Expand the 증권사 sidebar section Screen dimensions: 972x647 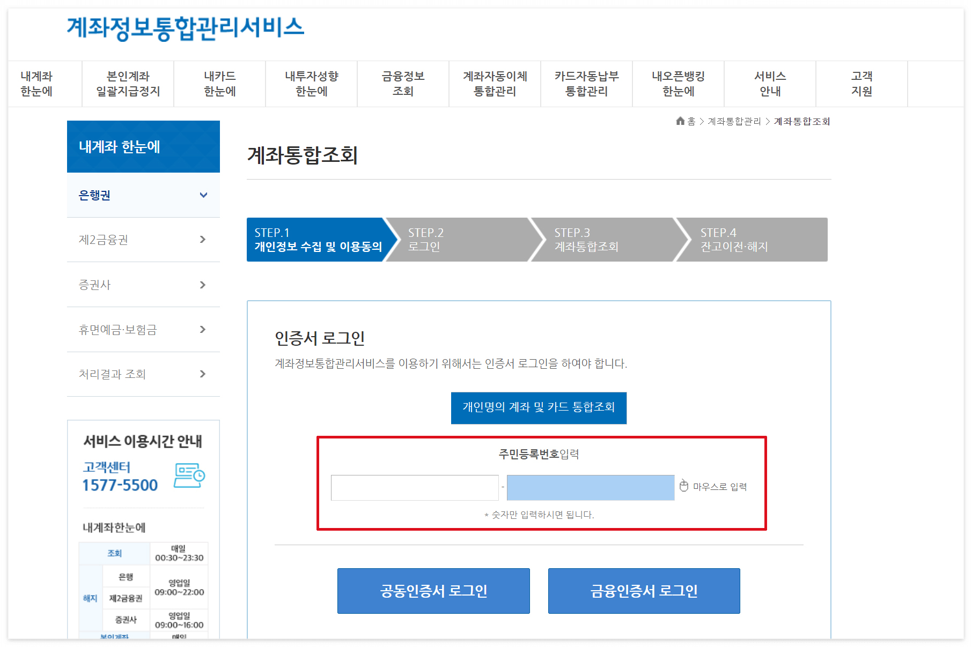[143, 285]
